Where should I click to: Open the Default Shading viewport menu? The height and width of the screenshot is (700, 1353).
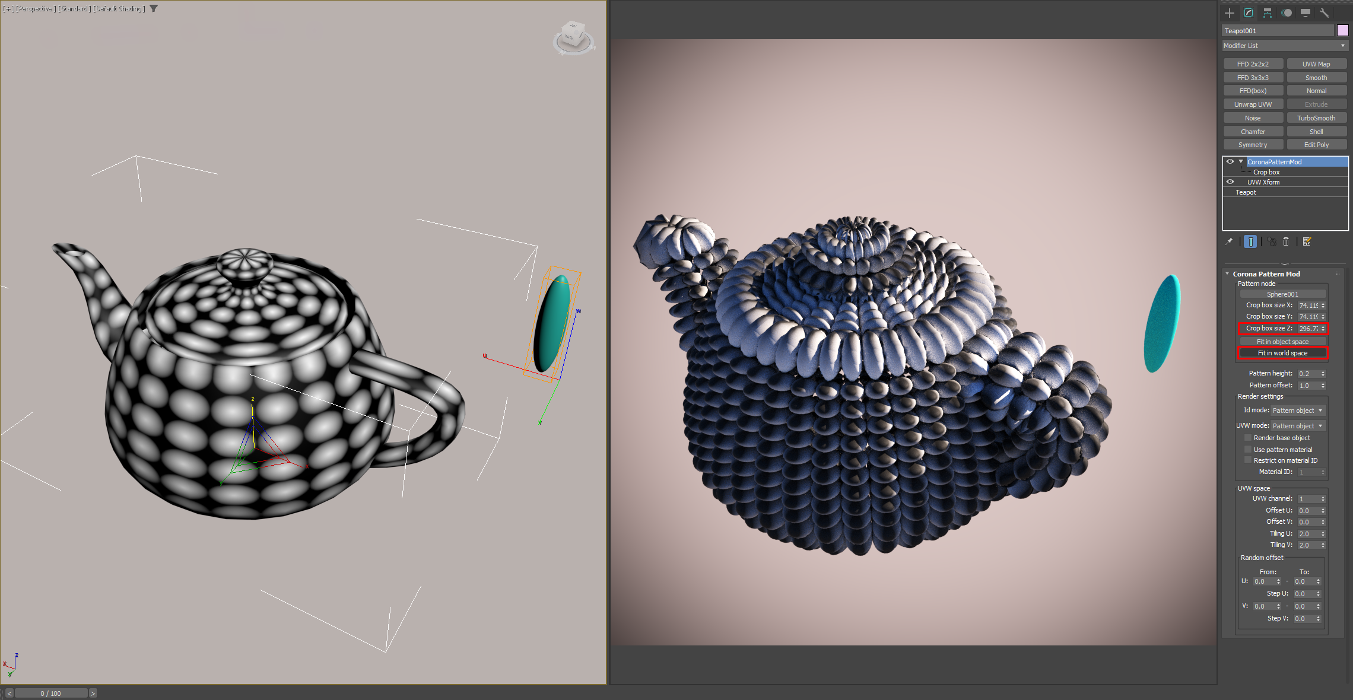(119, 9)
